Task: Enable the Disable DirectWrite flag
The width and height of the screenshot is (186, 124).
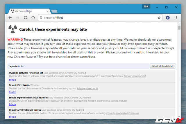Action: click(12, 92)
